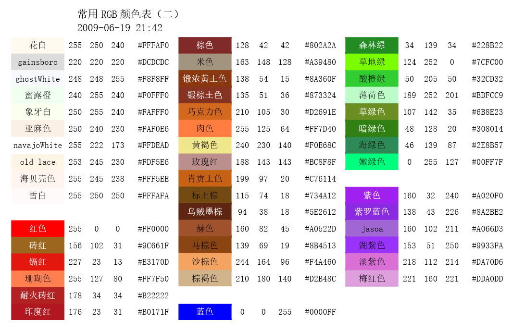Select the 巧克力色 chocolate swatch
Viewport: 525px width, 331px height.
pos(205,112)
